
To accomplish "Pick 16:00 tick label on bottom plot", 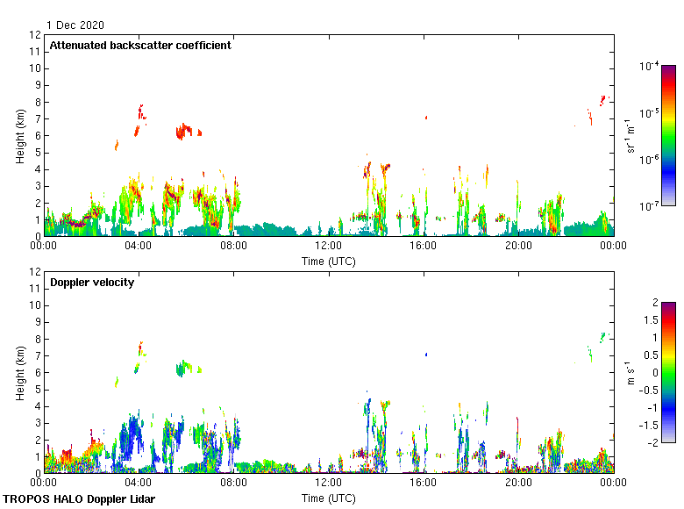I will tap(423, 483).
